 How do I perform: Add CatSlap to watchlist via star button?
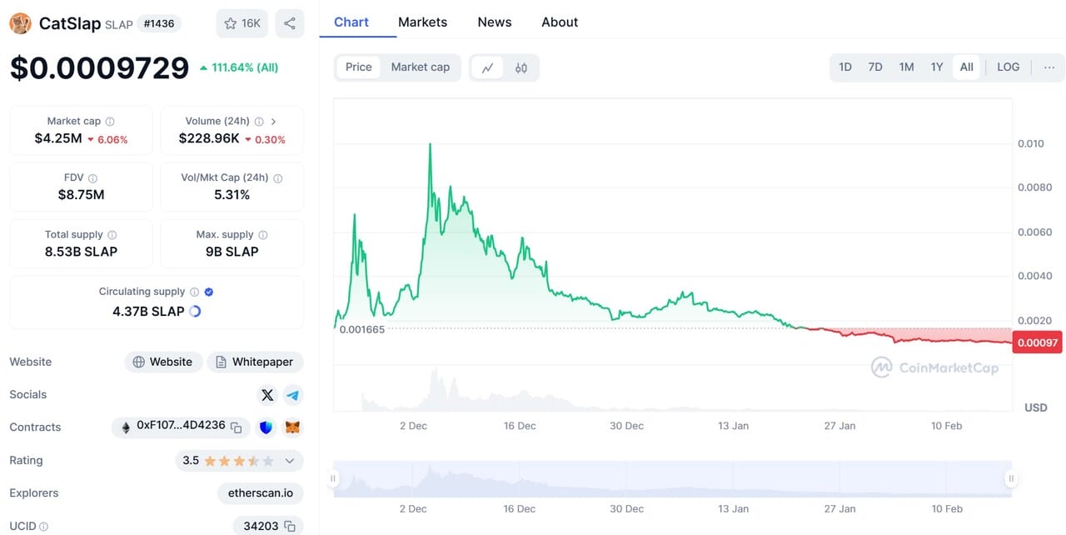(x=242, y=23)
